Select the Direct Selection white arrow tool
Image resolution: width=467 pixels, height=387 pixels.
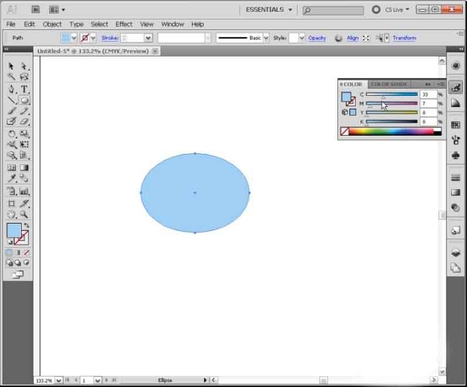coord(25,66)
